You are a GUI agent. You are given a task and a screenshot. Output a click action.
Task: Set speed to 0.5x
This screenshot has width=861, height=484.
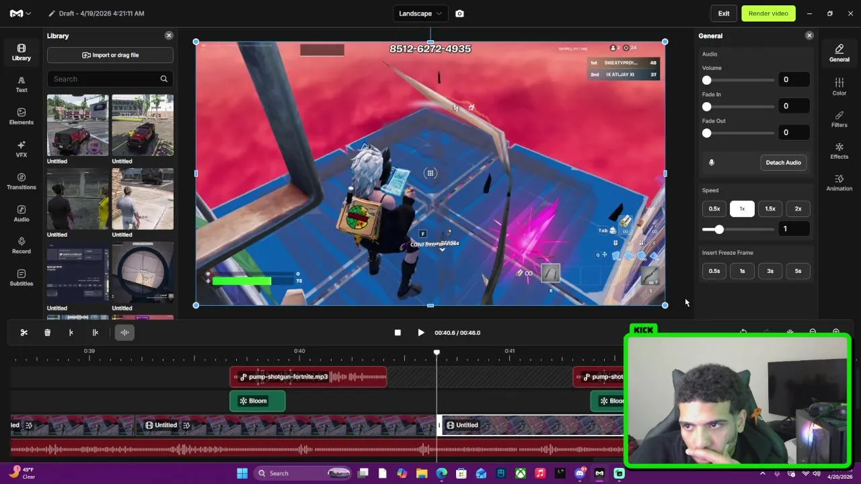click(714, 208)
